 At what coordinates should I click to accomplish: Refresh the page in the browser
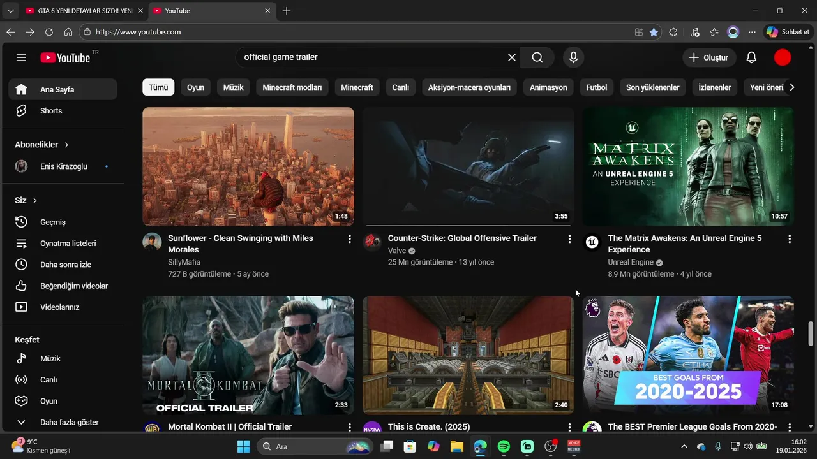click(x=49, y=32)
